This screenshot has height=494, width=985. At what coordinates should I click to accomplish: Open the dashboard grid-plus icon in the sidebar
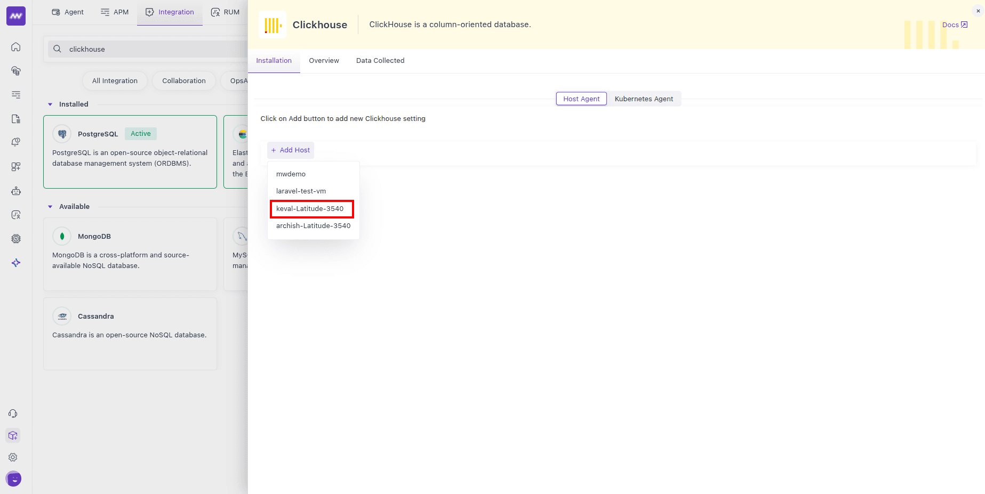(16, 167)
